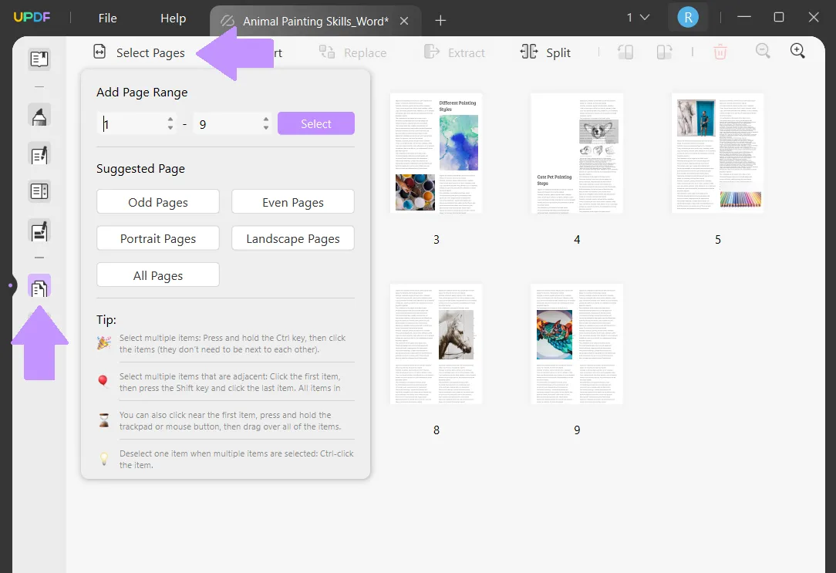Image resolution: width=836 pixels, height=573 pixels.
Task: Open the Prepare Form sidebar icon
Action: [x=39, y=191]
